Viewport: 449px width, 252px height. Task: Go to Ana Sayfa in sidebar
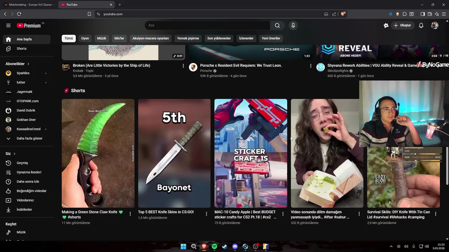[x=27, y=39]
